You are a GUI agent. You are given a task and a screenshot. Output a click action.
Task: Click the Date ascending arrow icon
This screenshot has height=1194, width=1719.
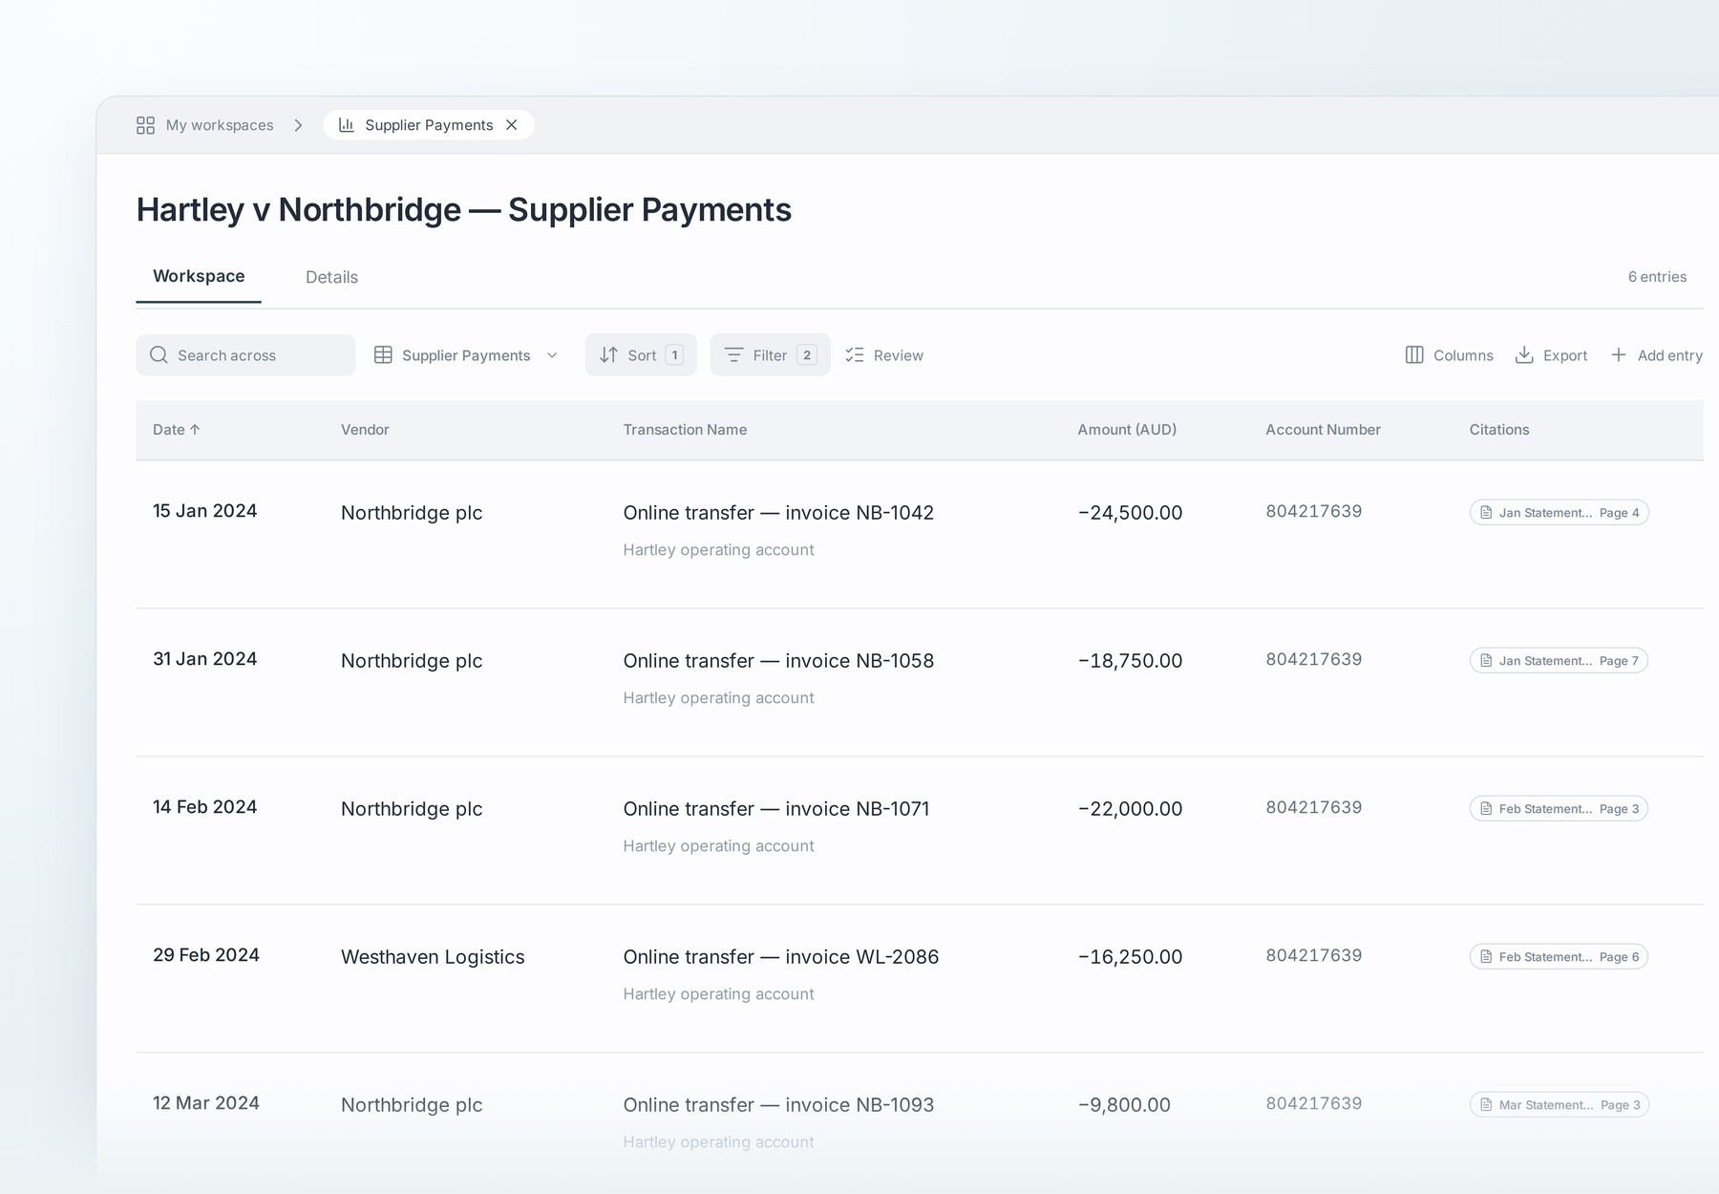pos(195,430)
